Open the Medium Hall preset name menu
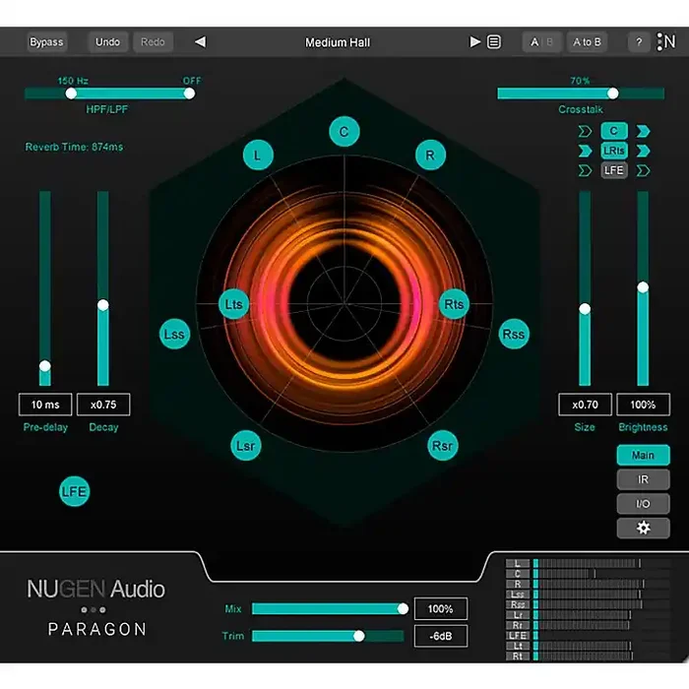The width and height of the screenshot is (689, 689). click(x=338, y=42)
